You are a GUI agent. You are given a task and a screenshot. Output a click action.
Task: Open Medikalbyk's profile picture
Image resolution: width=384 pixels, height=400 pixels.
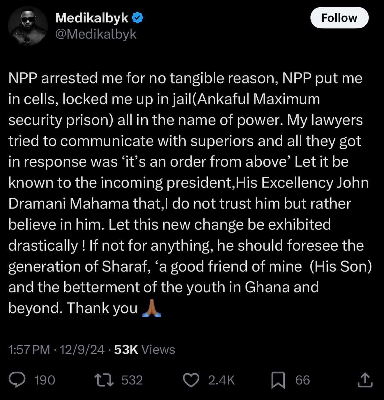[28, 26]
